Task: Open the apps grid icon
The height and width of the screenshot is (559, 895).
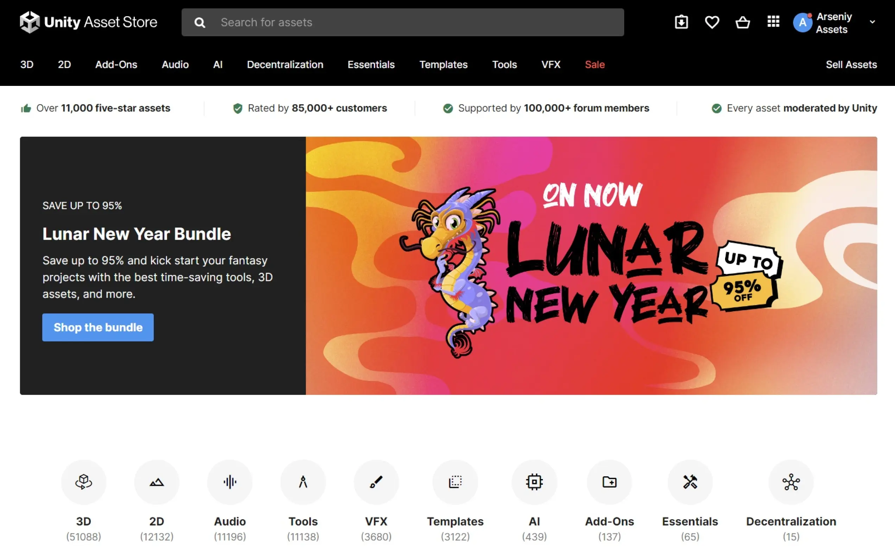Action: click(773, 21)
